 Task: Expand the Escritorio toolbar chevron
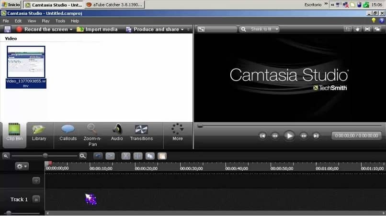(326, 4)
